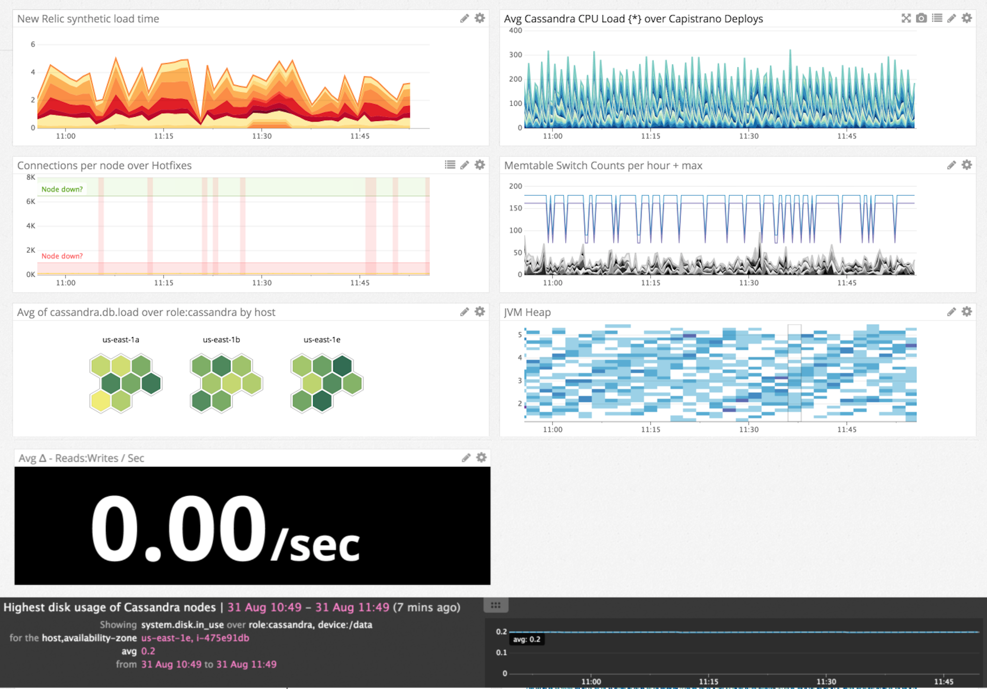Open settings gear on the JVM Heap panel
Screen dimensions: 987x689
coord(967,312)
